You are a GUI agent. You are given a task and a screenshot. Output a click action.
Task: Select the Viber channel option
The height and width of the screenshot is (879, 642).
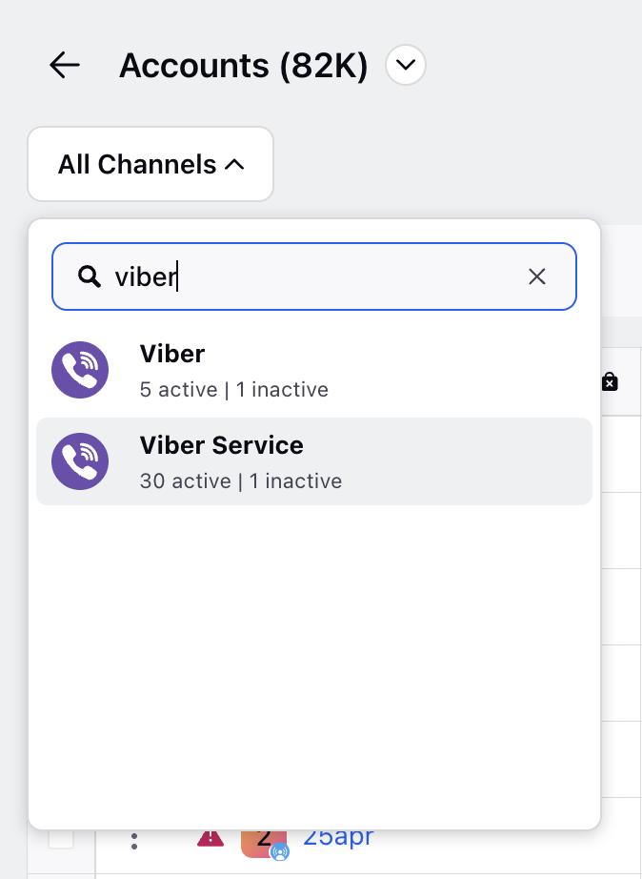click(x=314, y=370)
